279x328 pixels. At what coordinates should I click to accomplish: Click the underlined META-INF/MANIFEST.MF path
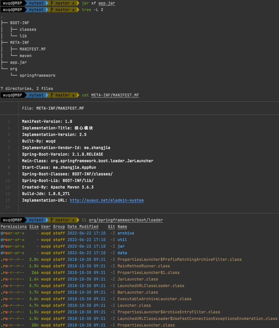115,95
